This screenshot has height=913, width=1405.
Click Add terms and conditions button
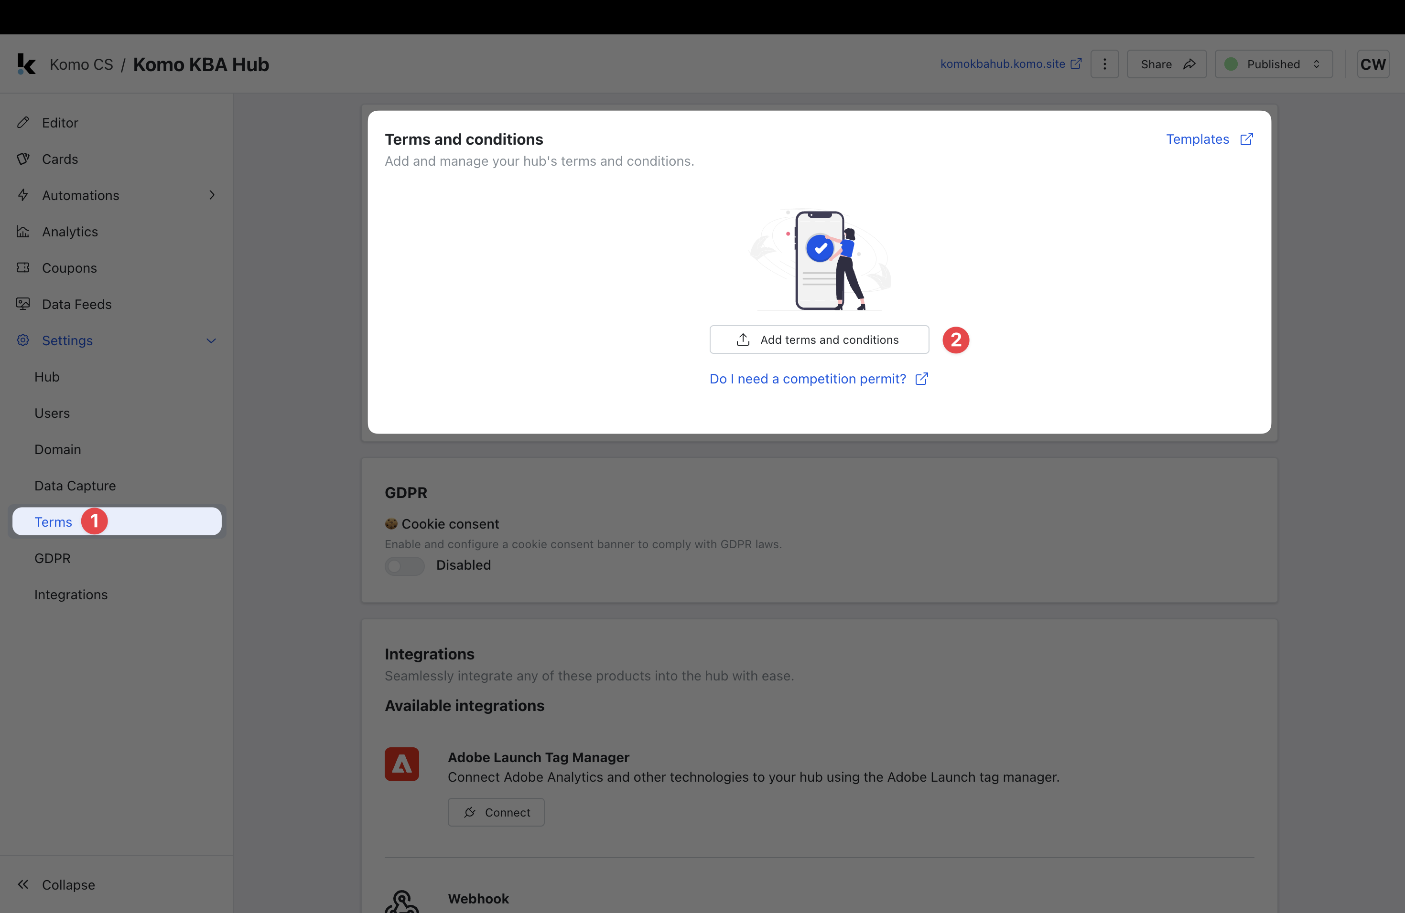click(x=819, y=340)
